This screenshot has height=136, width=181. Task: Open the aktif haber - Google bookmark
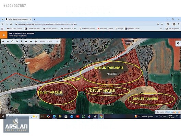coord(88,29)
